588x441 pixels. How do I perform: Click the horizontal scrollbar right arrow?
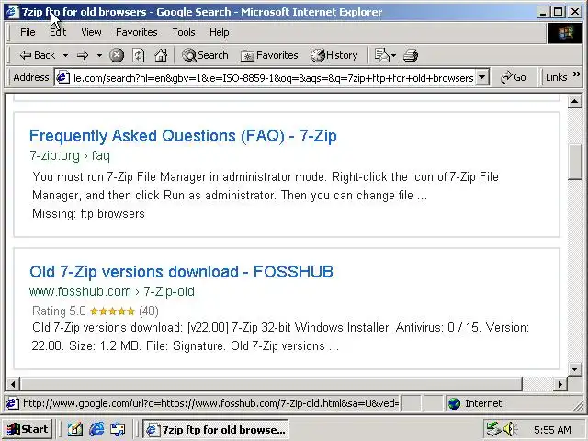coord(560,384)
